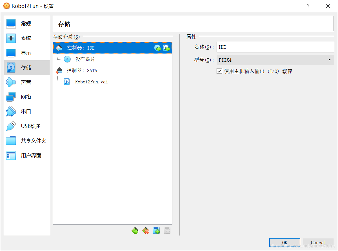Add a new storage attachment
The width and height of the screenshot is (338, 251).
point(156,231)
